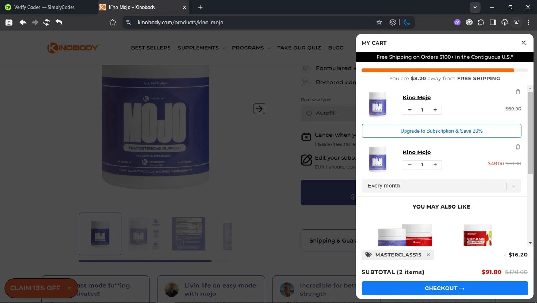This screenshot has height=303, width=537.
Task: Click the purple circular extension icon
Action: 457,22
